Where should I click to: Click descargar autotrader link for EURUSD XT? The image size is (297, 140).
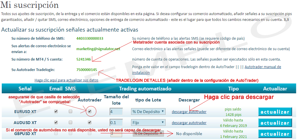[x=189, y=112]
